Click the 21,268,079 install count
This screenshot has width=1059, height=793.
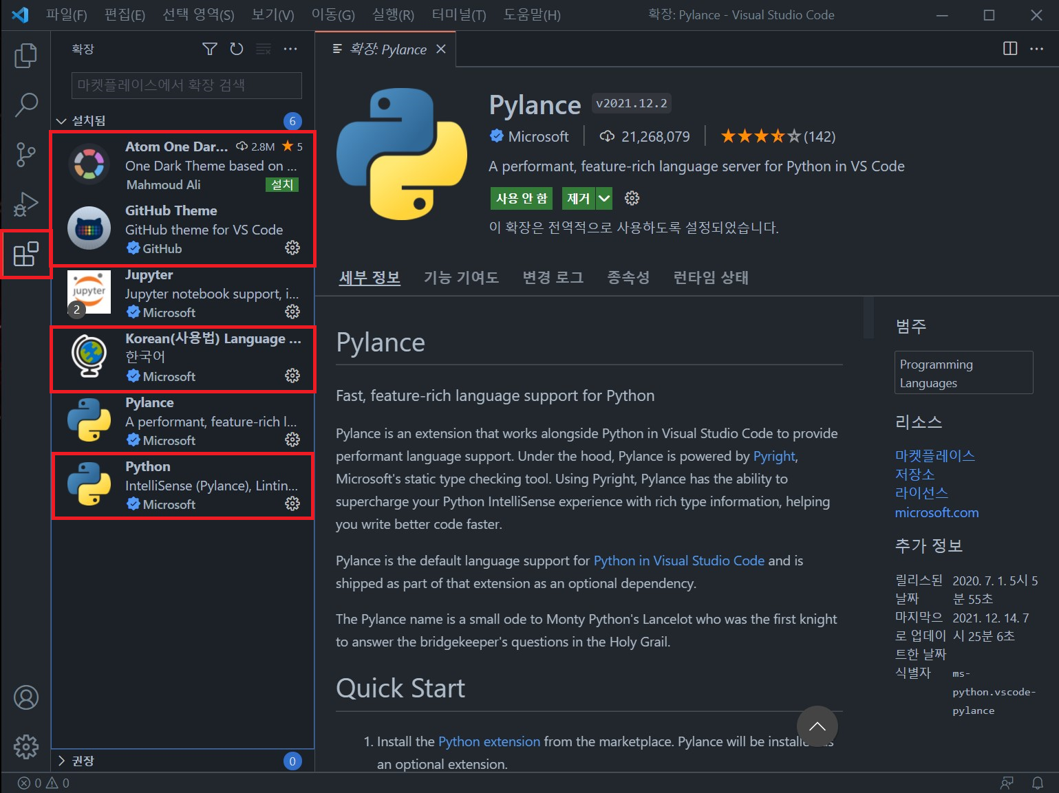point(645,136)
